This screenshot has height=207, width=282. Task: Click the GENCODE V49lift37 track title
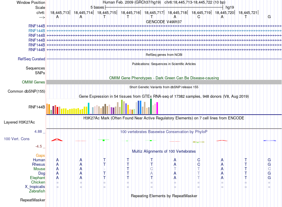(x=164, y=22)
